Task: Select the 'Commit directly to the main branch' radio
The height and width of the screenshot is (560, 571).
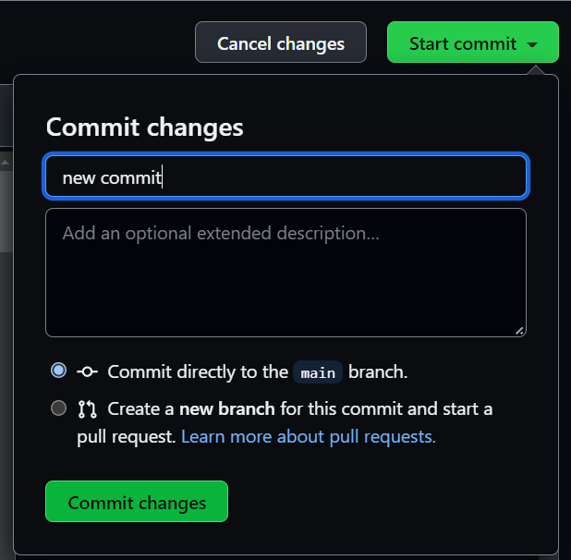Action: (x=58, y=371)
